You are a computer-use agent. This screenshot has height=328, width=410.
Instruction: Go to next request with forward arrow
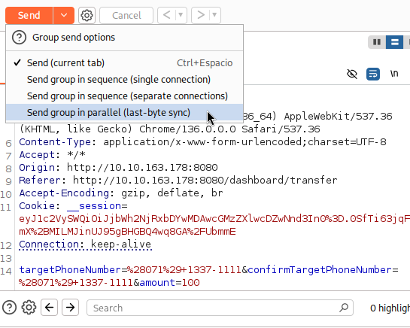point(201,15)
